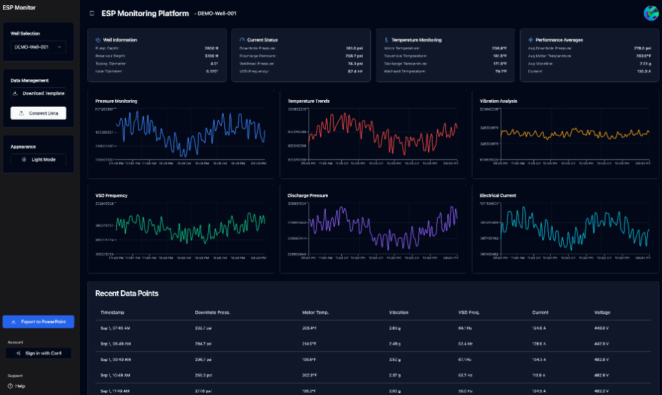Click the Vibration Analysis chart
The width and height of the screenshot is (662, 395).
(565, 134)
